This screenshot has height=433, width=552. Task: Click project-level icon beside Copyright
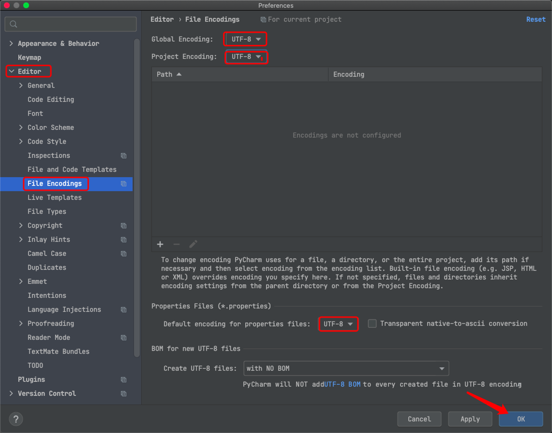tap(124, 226)
